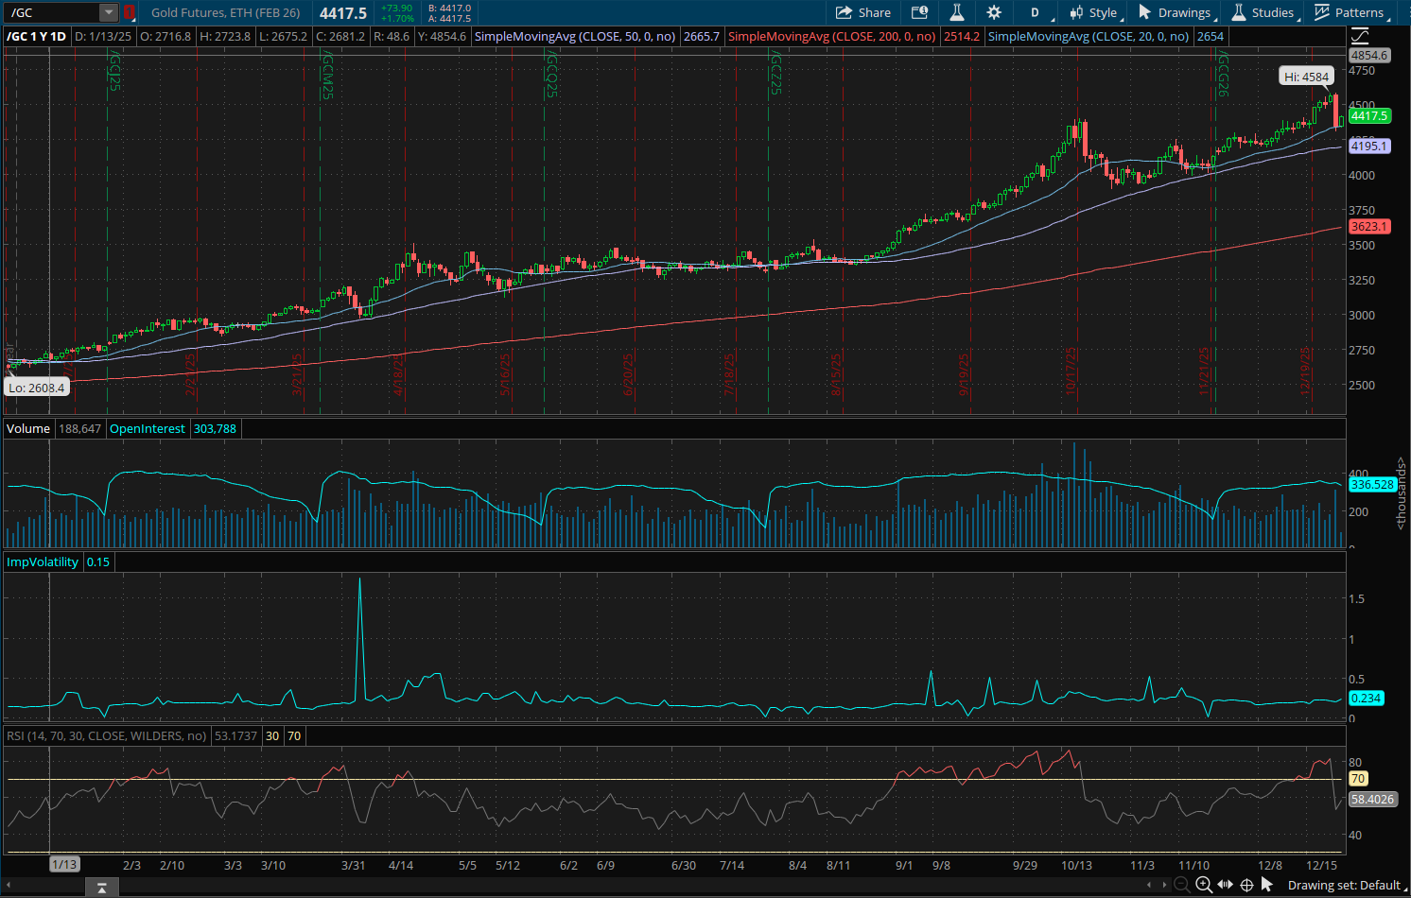Activate the zoom-in magnifier tool
The width and height of the screenshot is (1411, 898).
(1203, 886)
